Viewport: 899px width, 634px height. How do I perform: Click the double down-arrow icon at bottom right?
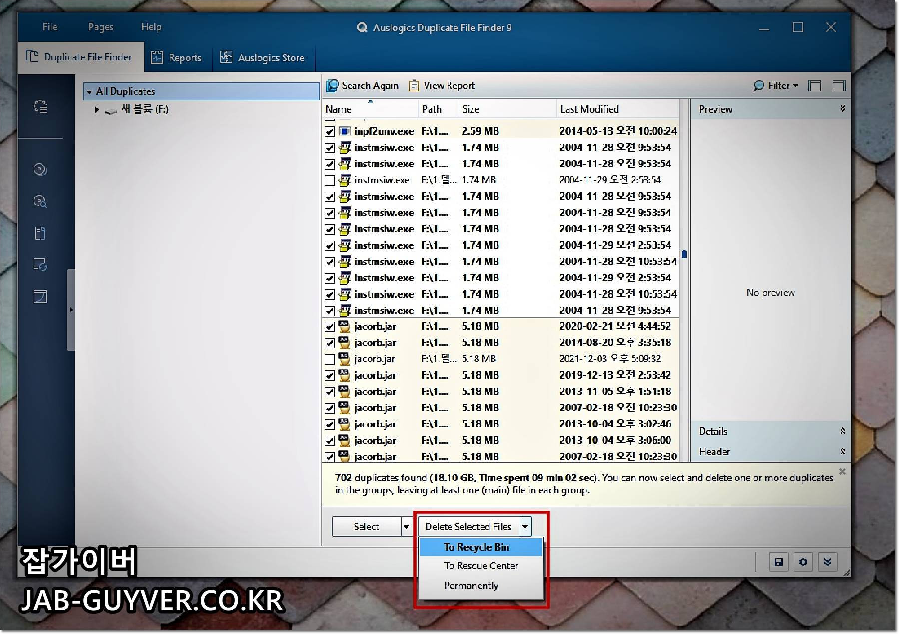click(827, 562)
